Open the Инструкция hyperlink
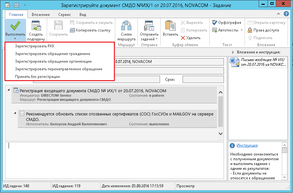The height and width of the screenshot is (193, 293). tap(247, 145)
